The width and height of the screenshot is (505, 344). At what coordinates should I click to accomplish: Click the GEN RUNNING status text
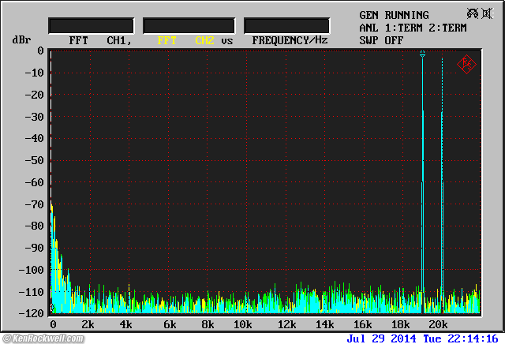[x=394, y=15]
